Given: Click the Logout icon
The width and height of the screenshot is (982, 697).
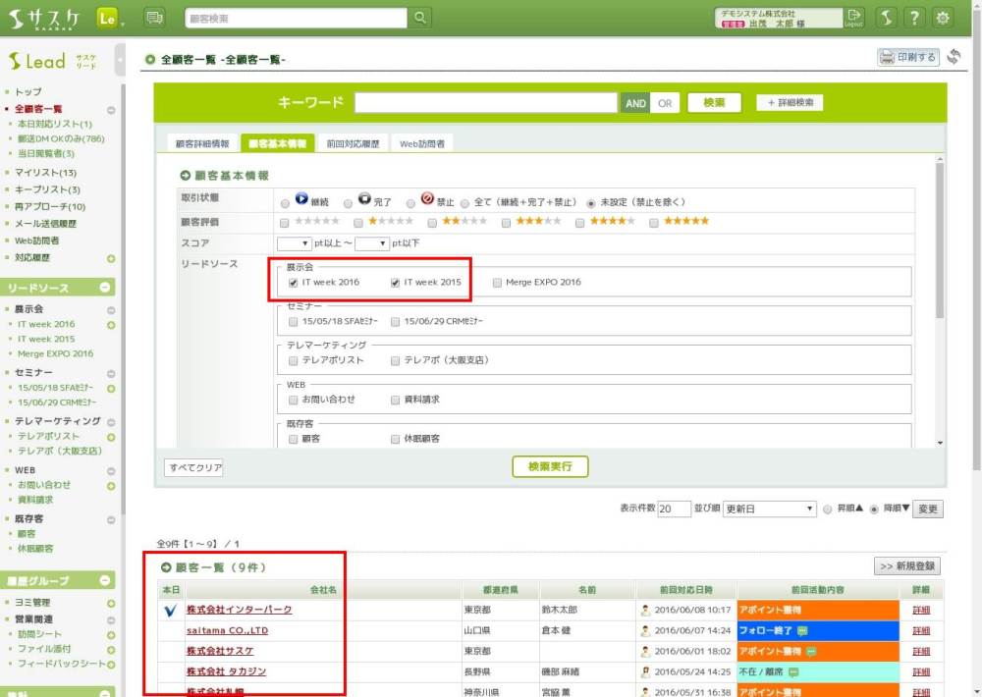Looking at the screenshot, I should tap(853, 18).
